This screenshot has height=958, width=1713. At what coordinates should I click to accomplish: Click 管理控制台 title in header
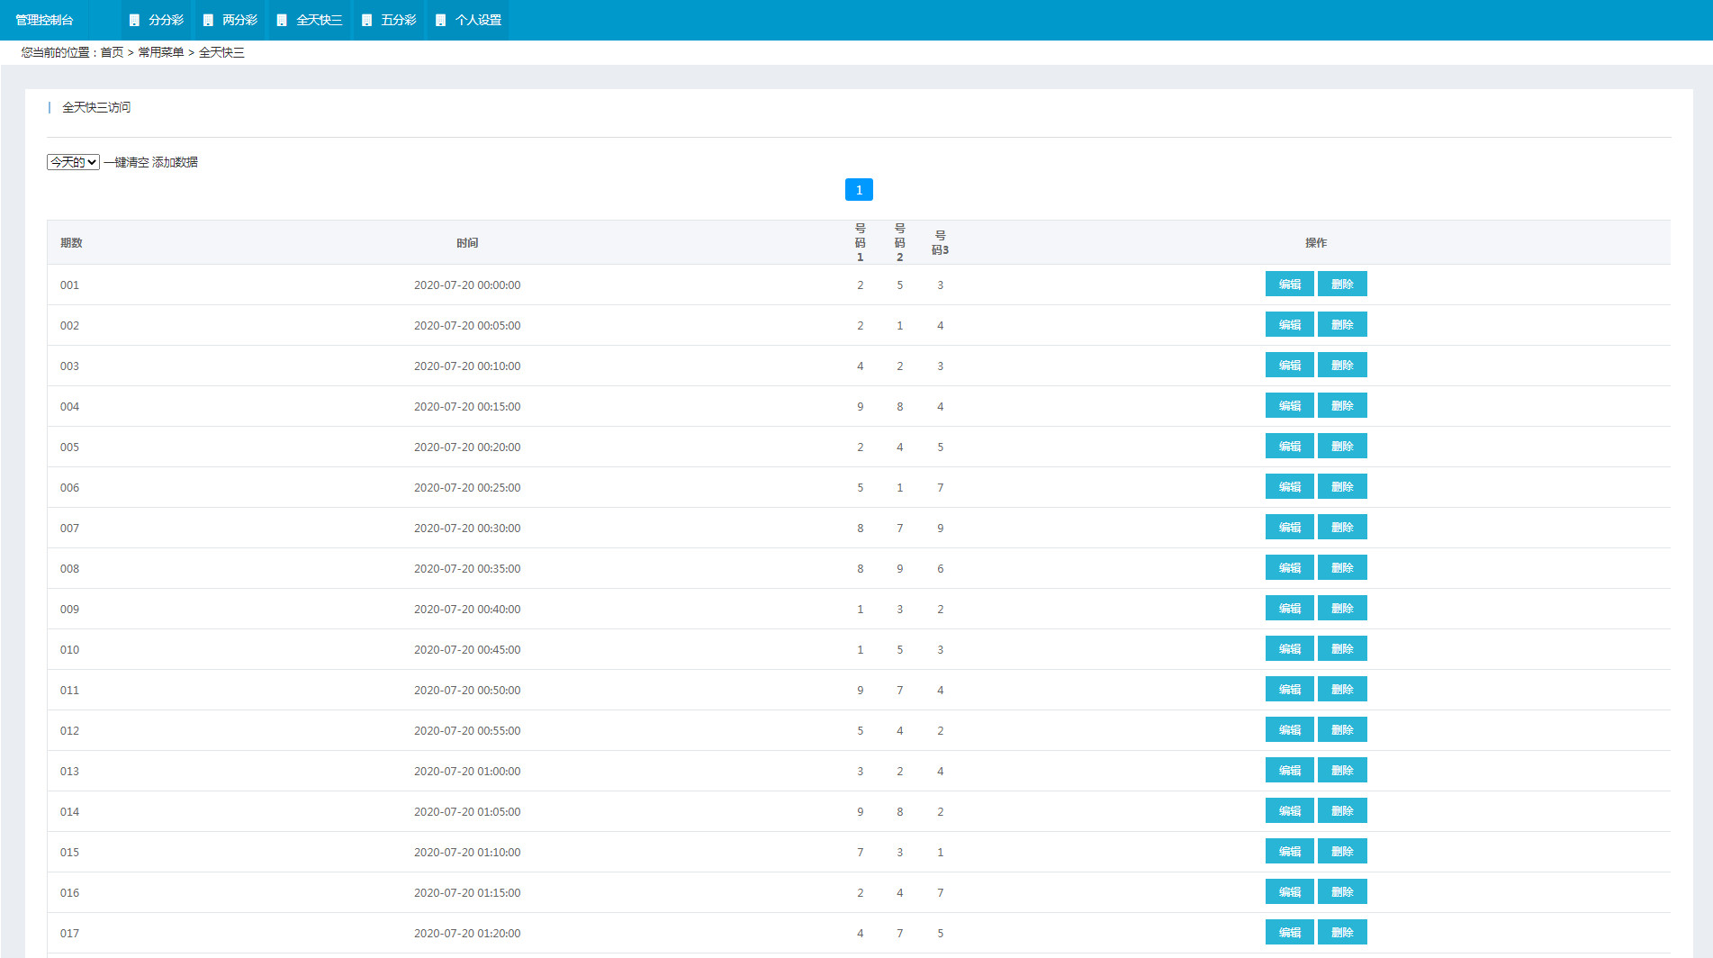[44, 20]
